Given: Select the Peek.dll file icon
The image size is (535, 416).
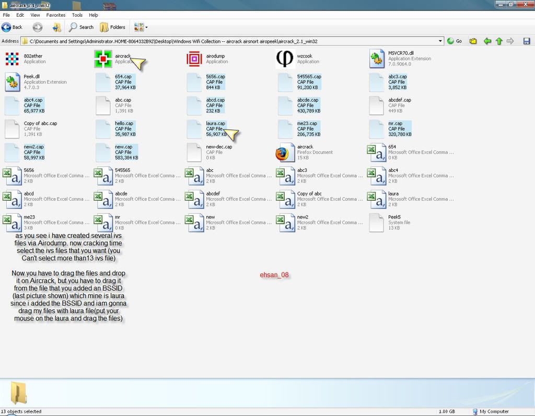Looking at the screenshot, I should point(13,82).
